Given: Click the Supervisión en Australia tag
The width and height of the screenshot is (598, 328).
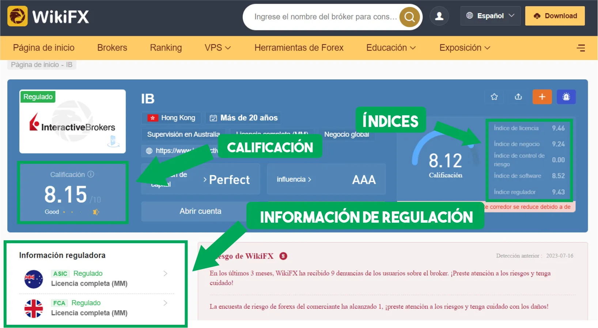Looking at the screenshot, I should click(183, 134).
